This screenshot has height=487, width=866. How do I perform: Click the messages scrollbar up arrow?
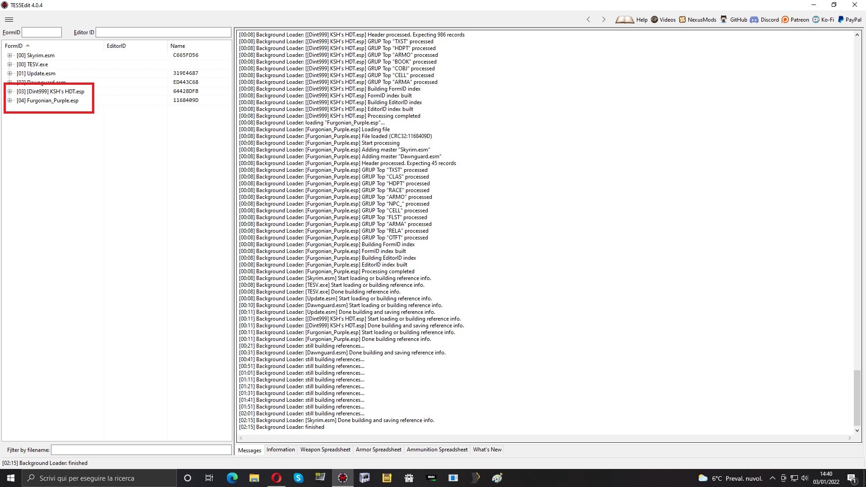coord(857,35)
